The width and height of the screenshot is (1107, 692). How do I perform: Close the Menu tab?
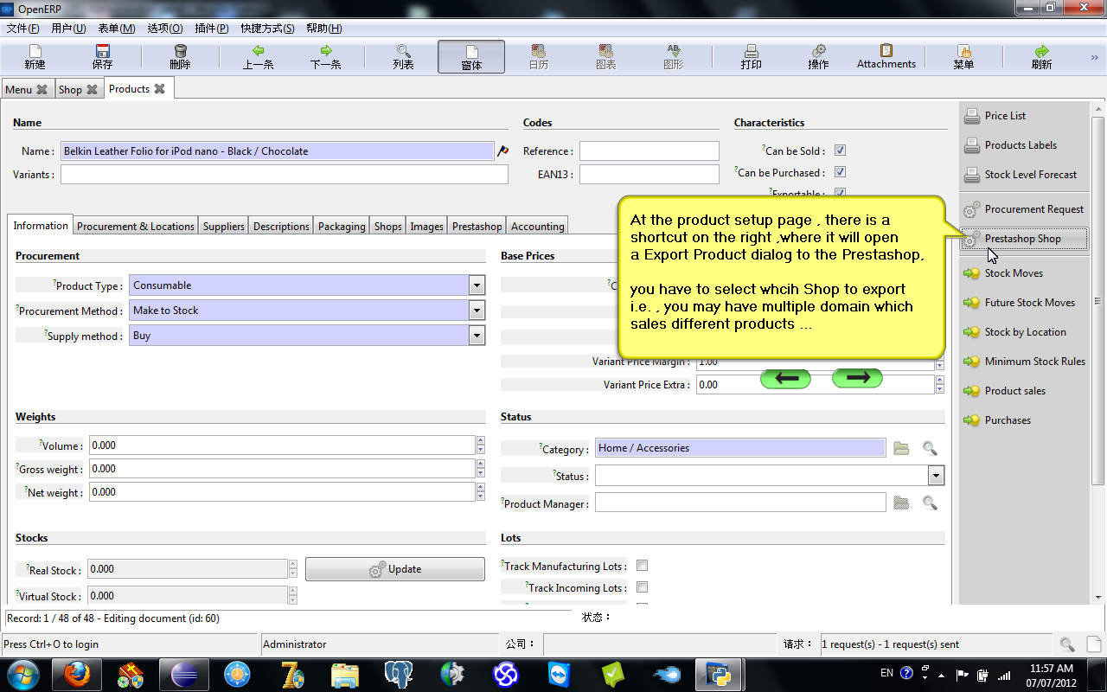click(42, 90)
